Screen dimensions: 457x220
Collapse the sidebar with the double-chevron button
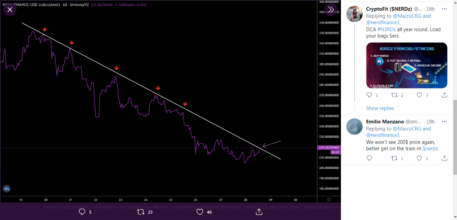(x=331, y=9)
